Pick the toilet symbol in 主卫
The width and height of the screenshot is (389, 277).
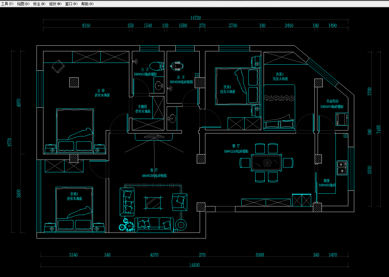pyautogui.click(x=156, y=66)
